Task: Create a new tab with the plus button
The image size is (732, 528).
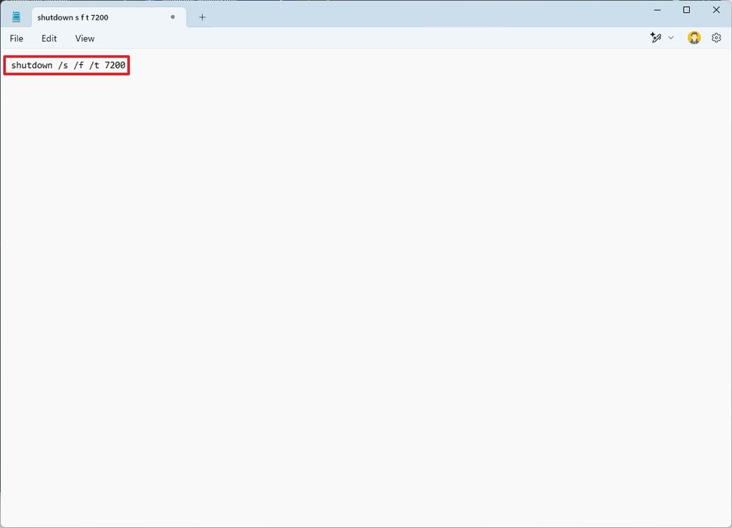Action: pyautogui.click(x=201, y=17)
